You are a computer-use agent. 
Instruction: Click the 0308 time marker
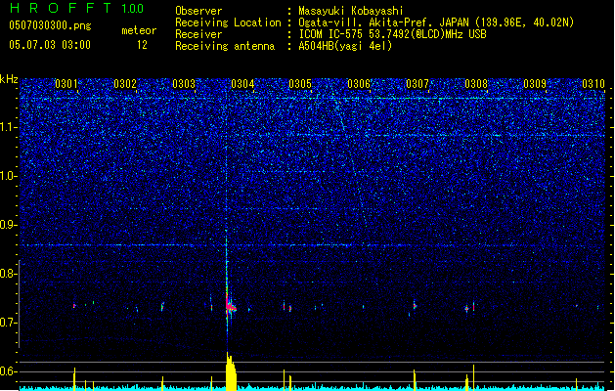click(476, 84)
